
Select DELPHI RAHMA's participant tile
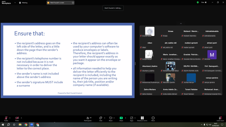pyautogui.click(x=191, y=66)
